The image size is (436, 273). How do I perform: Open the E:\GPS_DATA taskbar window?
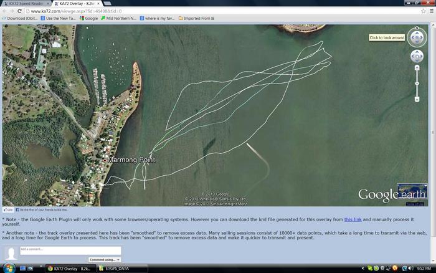tap(116, 268)
